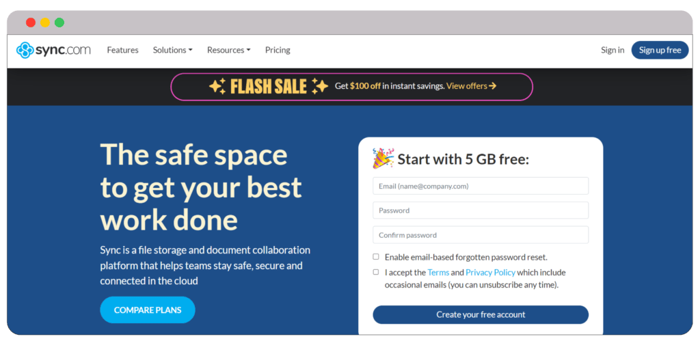
Task: Click the sparkle icon right of FLASH SALE
Action: tap(320, 86)
